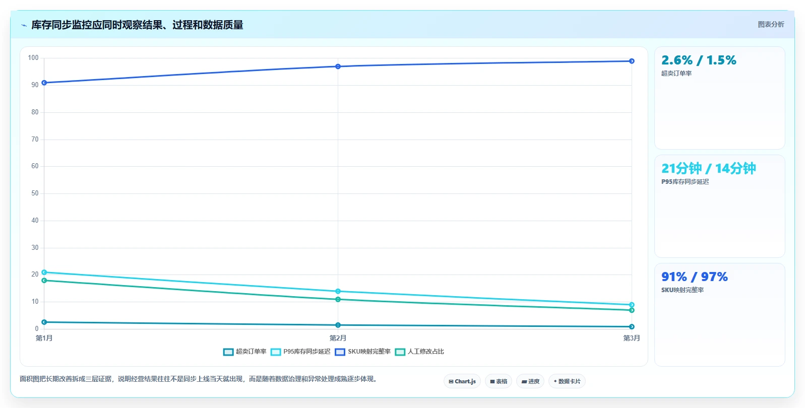Click the P95库存同步延迟 point at 第3月
The height and width of the screenshot is (408, 805).
click(x=632, y=305)
